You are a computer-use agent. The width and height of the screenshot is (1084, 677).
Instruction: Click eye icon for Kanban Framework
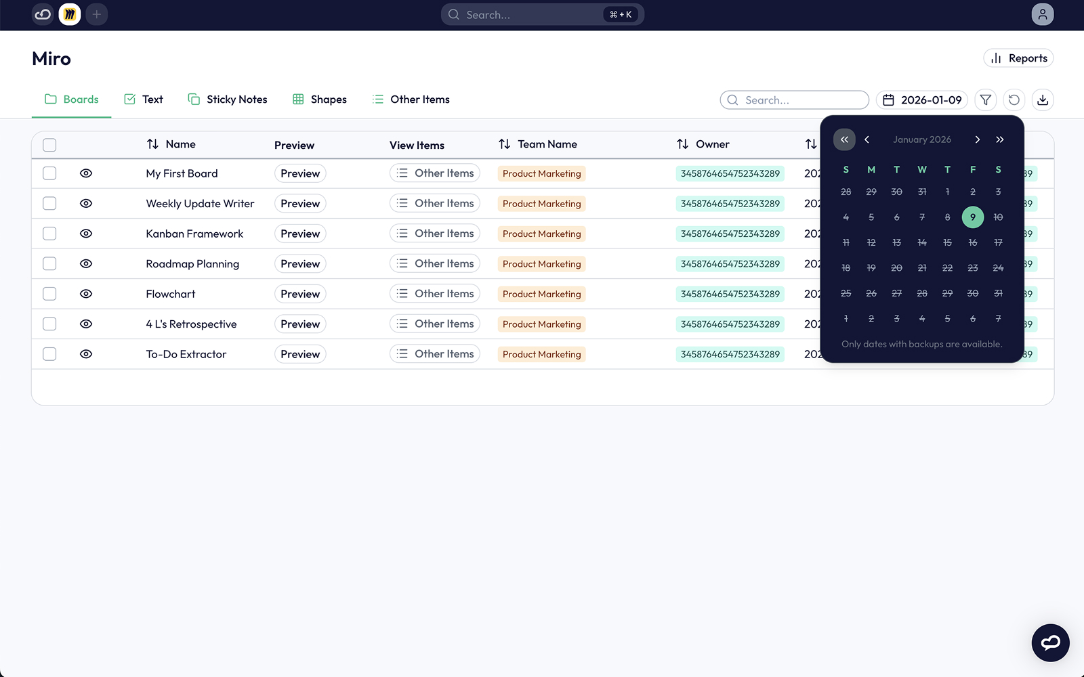pos(86,234)
